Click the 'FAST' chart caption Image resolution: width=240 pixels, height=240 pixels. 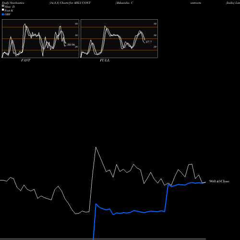tap(26, 60)
